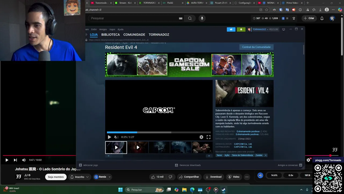The height and width of the screenshot is (194, 344).
Task: Select the second trailer video thumbnail
Action: coord(138,147)
